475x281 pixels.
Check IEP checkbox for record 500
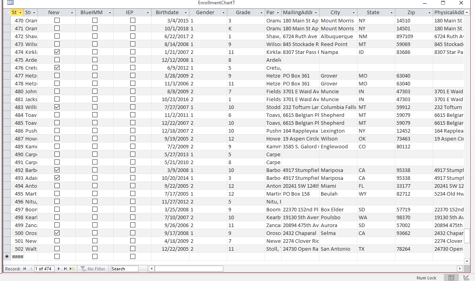click(133, 233)
